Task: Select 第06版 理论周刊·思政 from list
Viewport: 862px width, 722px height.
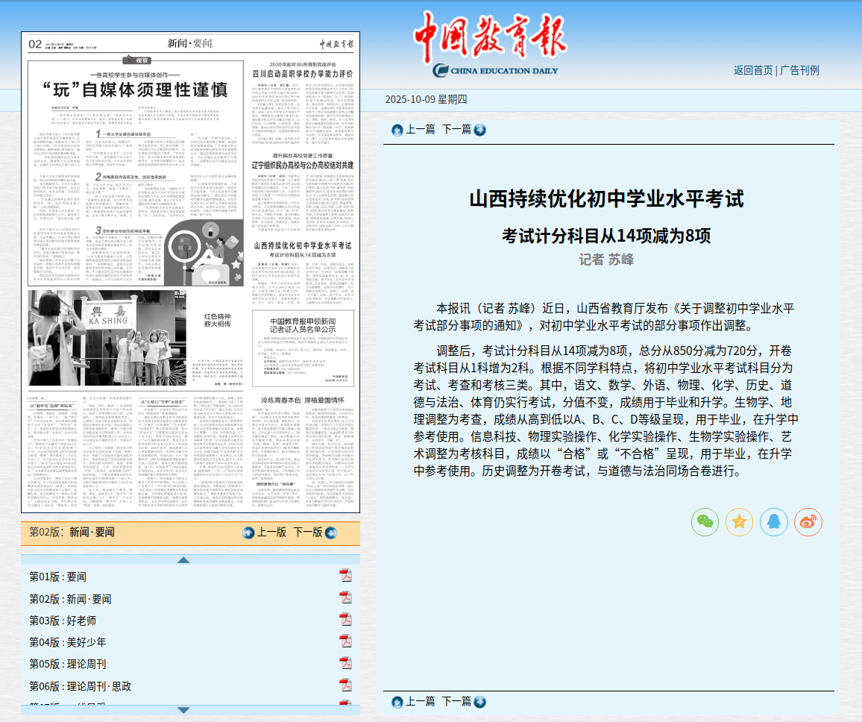Action: (81, 685)
